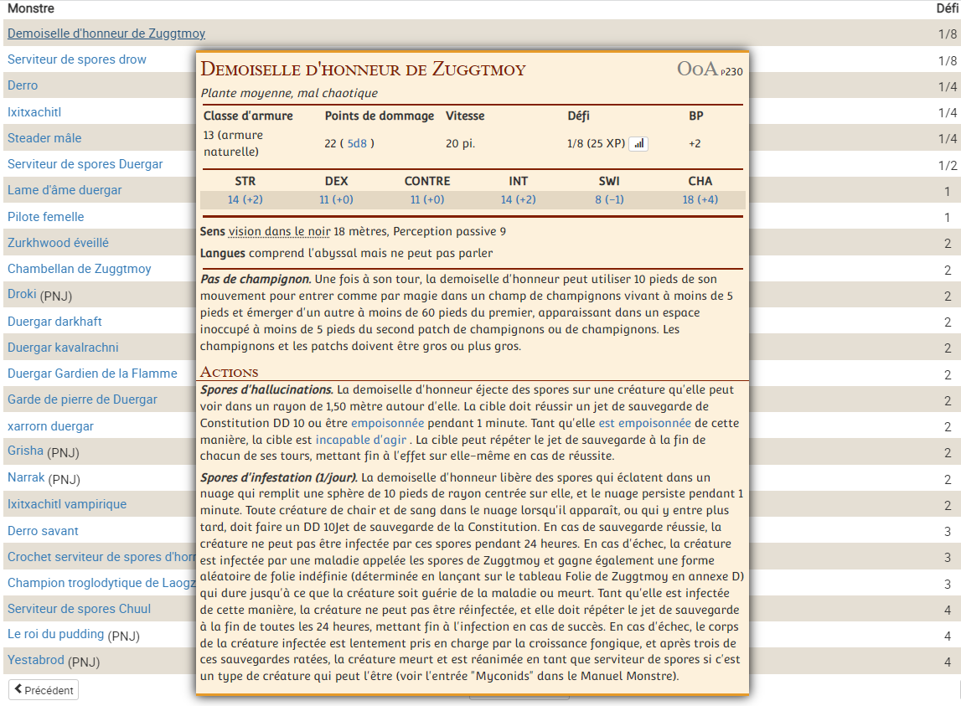This screenshot has width=961, height=706.
Task: Click the Spores d'infestation (1/jour) action name
Action: coord(279,478)
